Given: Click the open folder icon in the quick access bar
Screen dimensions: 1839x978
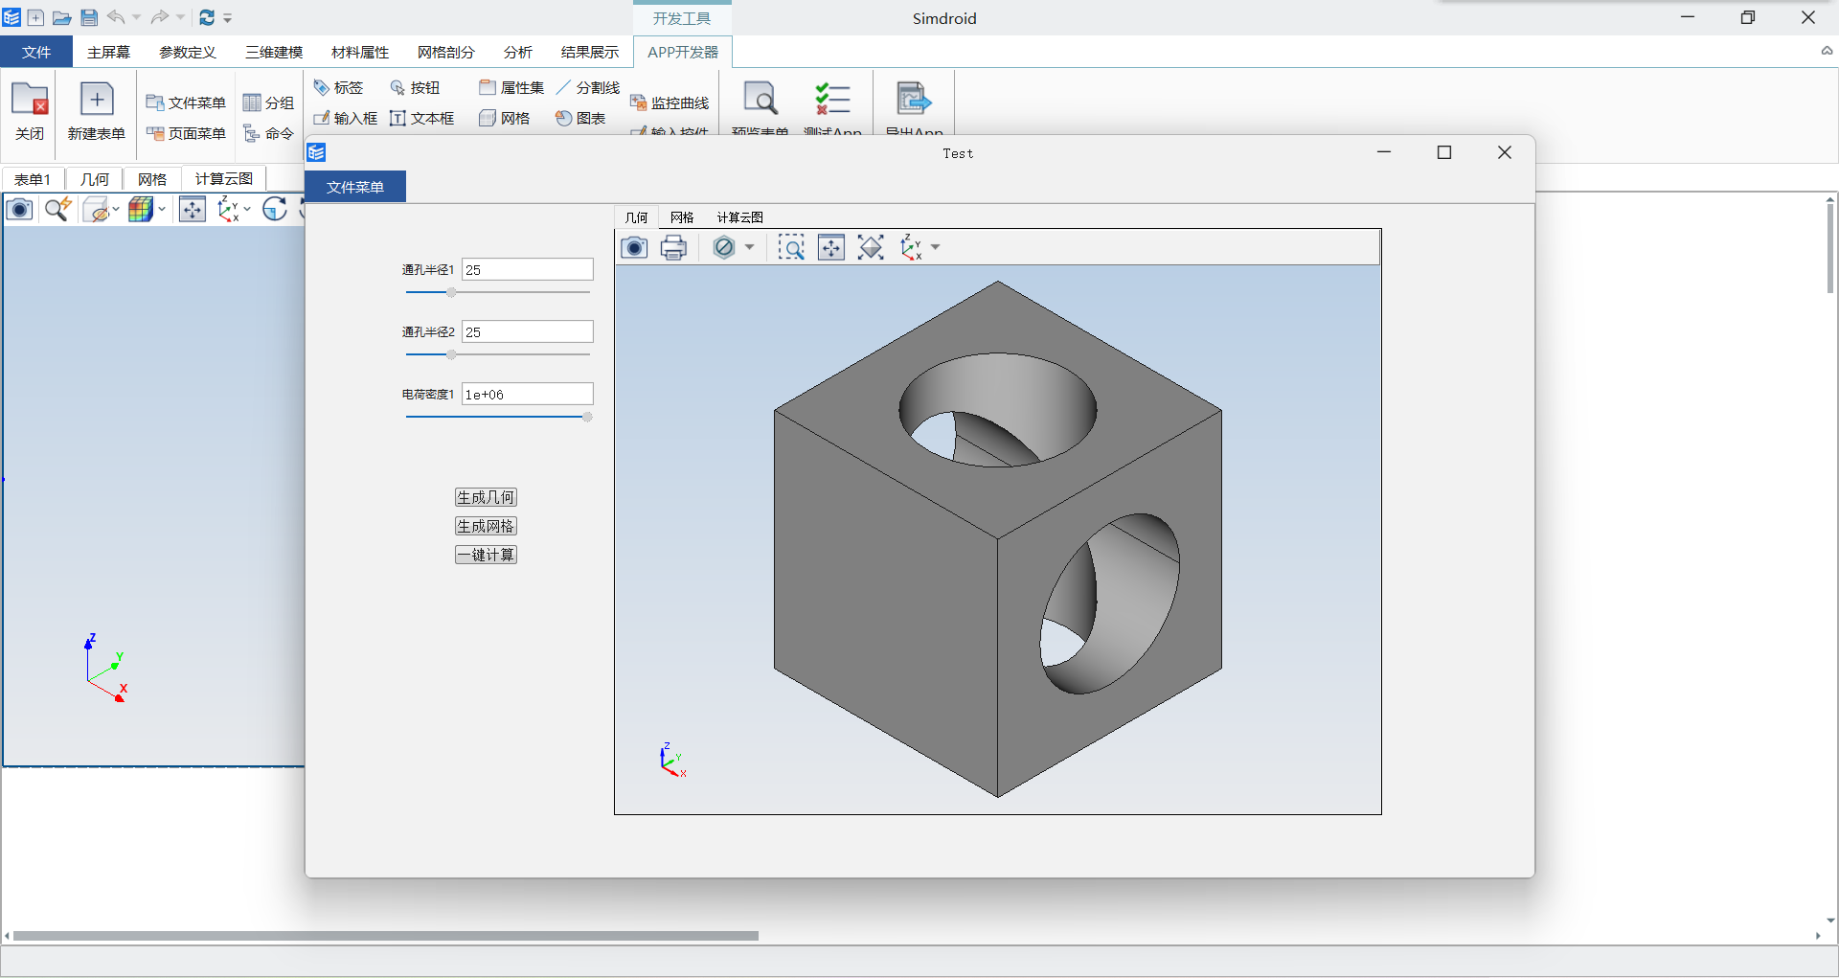Looking at the screenshot, I should click(61, 17).
